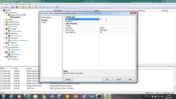Click the Defaults button

(68, 79)
